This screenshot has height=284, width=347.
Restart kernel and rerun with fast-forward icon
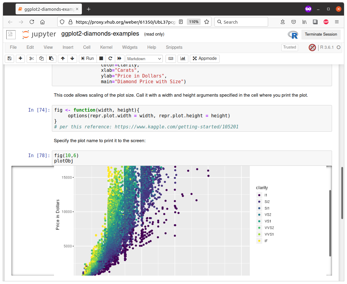coord(119,59)
